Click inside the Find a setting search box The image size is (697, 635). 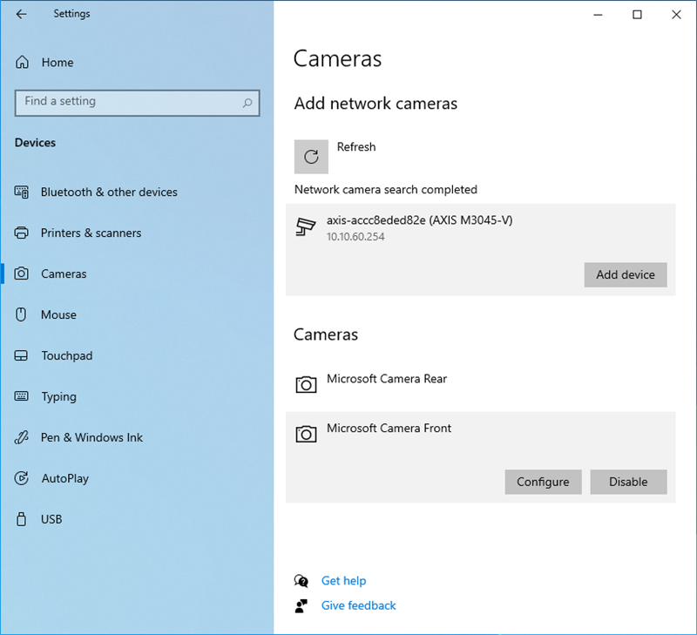[x=137, y=103]
